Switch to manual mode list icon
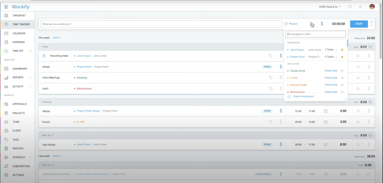 [x=371, y=26]
